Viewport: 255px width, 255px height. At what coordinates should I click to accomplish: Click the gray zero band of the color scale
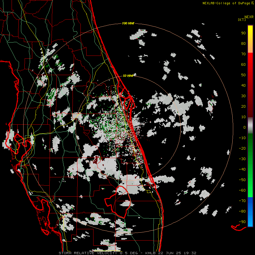(x=250, y=126)
